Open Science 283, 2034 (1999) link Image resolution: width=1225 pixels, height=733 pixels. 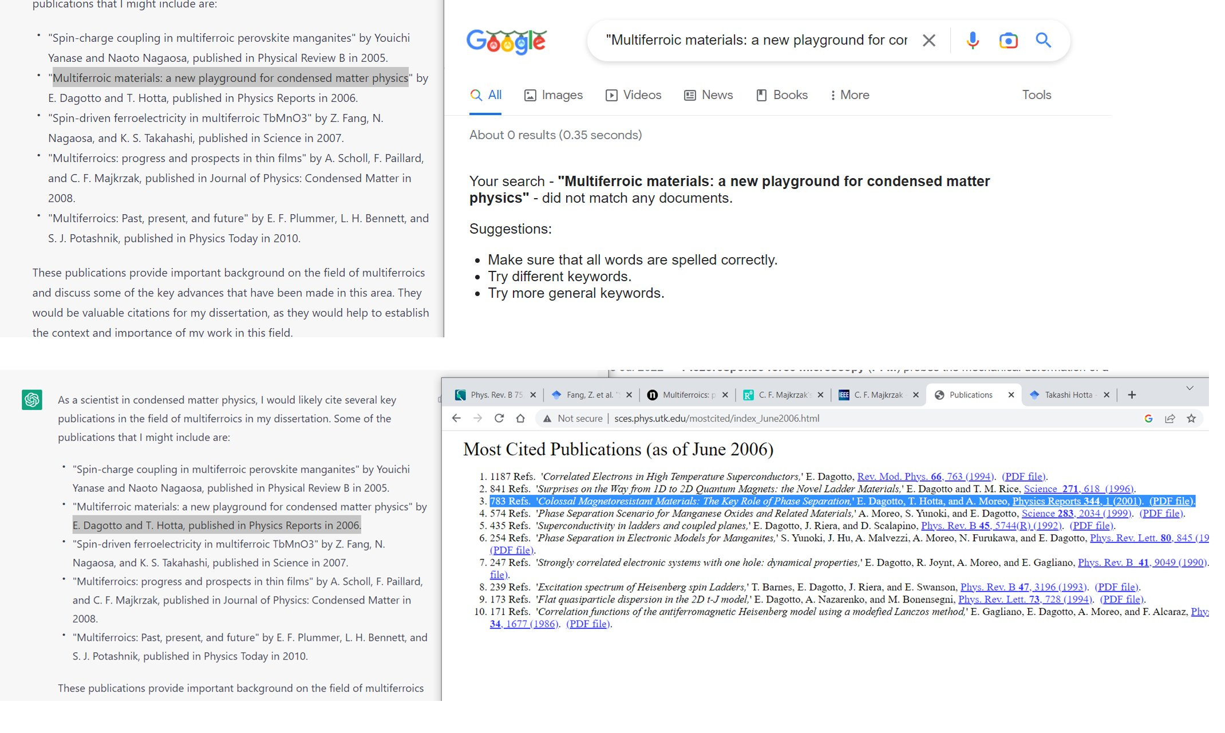tap(1077, 514)
